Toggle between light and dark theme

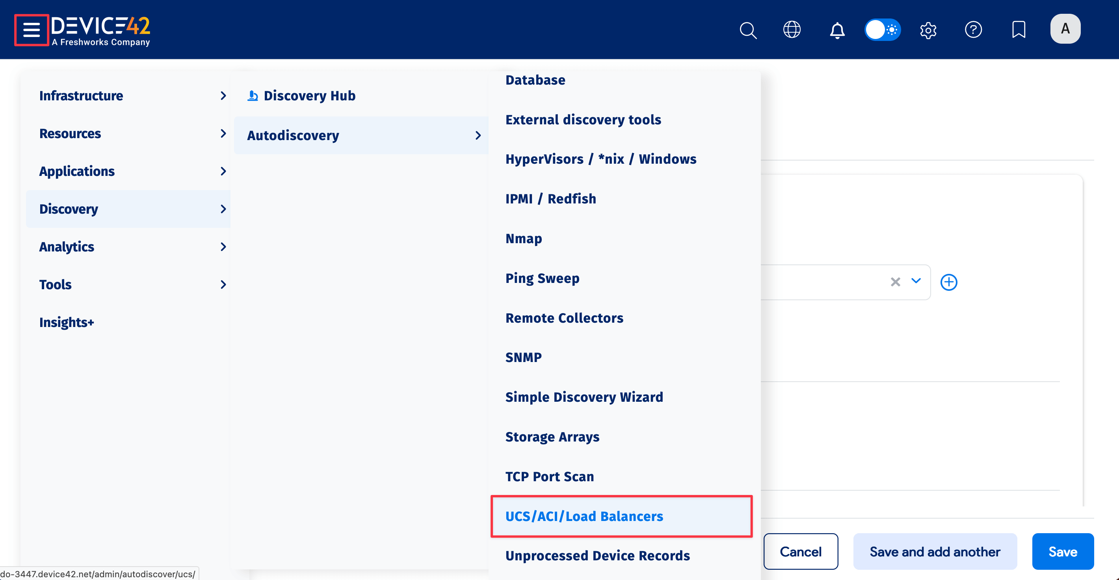(882, 29)
